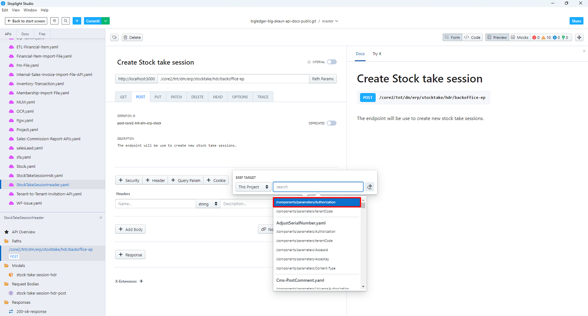Open the This Project source dropdown
The image size is (588, 316).
click(x=253, y=187)
